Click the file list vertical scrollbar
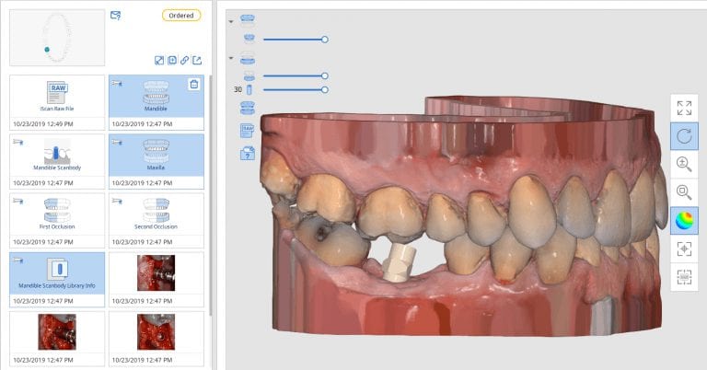The width and height of the screenshot is (707, 370). tap(210, 194)
